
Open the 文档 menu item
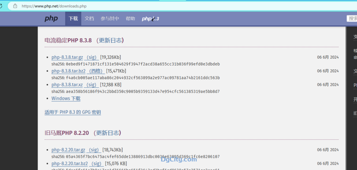pyautogui.click(x=89, y=19)
